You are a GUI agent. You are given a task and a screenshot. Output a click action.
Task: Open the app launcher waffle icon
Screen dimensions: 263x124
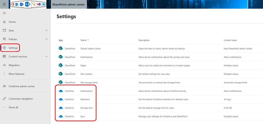(x=4, y=4)
